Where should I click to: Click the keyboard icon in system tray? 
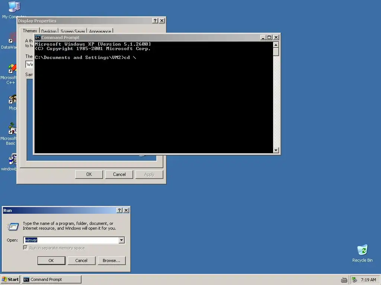click(344, 280)
